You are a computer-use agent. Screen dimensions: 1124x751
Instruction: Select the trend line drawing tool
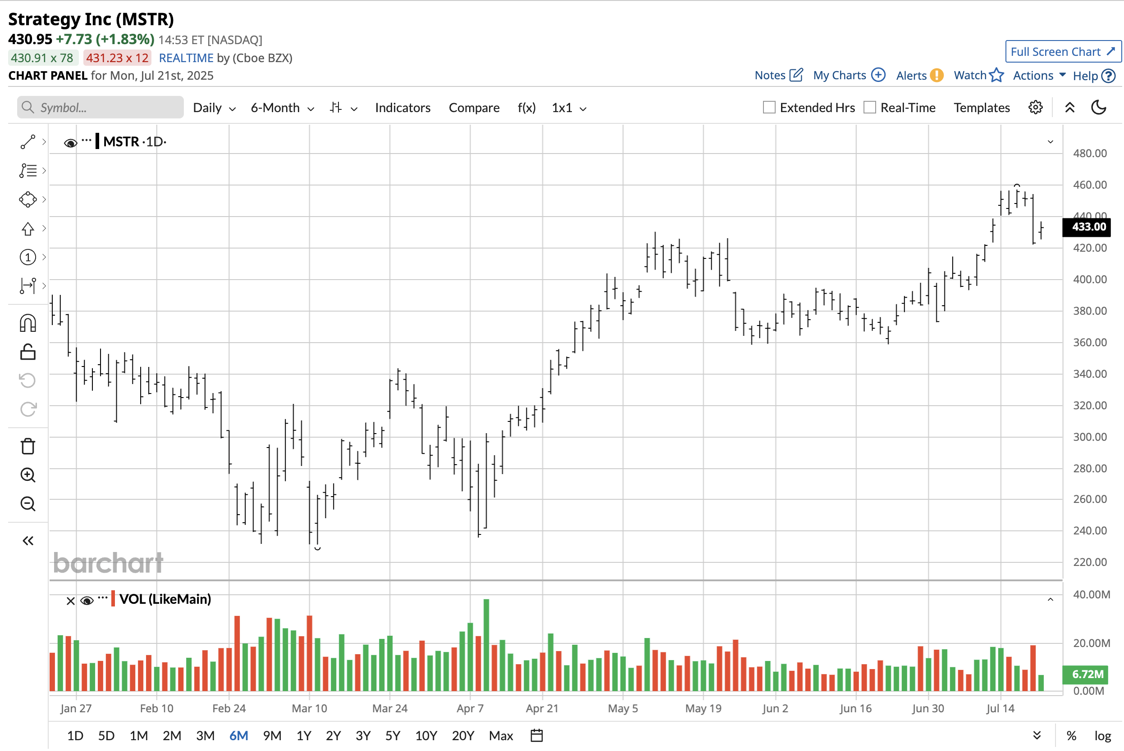28,142
